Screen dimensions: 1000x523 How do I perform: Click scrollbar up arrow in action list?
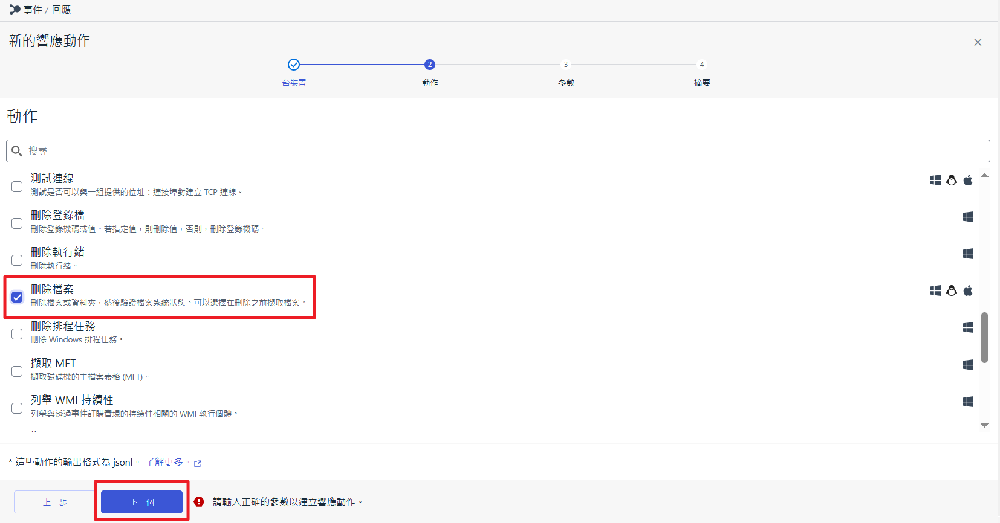[984, 175]
